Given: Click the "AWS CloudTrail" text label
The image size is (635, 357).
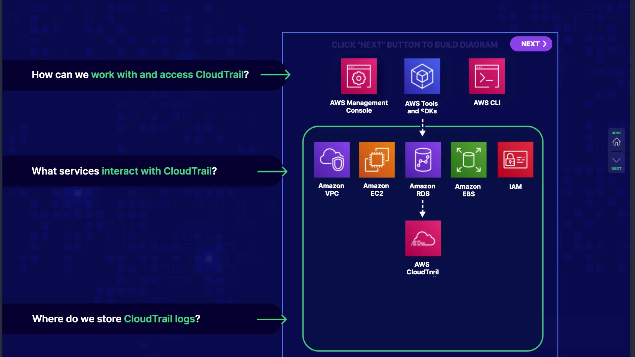Looking at the screenshot, I should click(422, 268).
